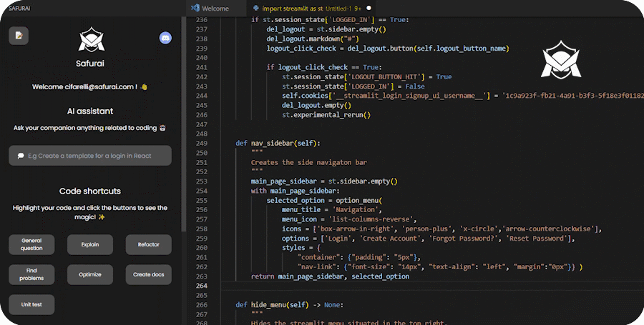Click the Optimize button
Image resolution: width=644 pixels, height=325 pixels.
90,274
